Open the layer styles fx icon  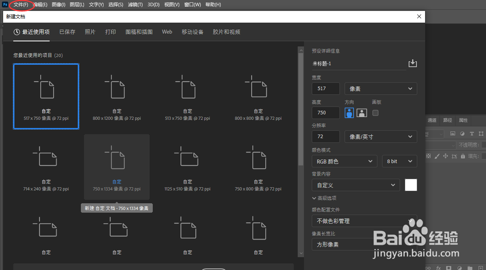(438, 268)
